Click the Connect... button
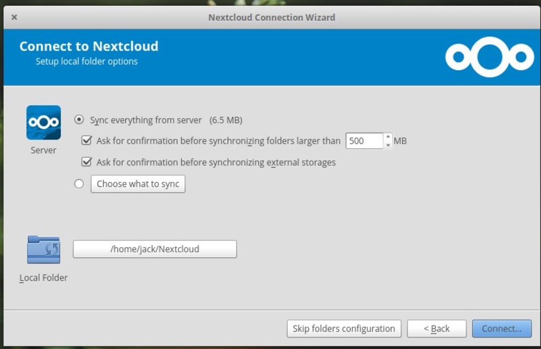541x349 pixels. click(502, 328)
